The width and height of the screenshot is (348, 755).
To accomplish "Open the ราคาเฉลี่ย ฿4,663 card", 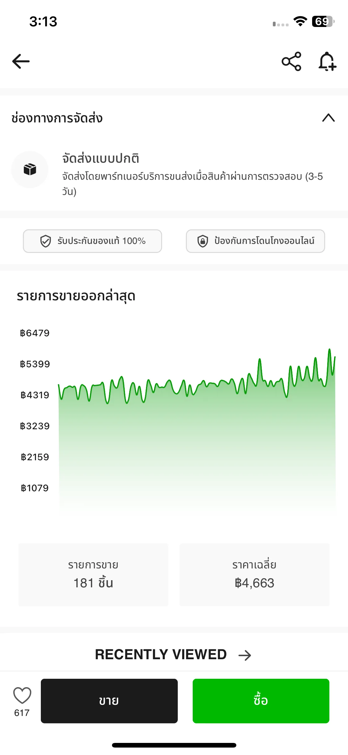I will [x=254, y=575].
